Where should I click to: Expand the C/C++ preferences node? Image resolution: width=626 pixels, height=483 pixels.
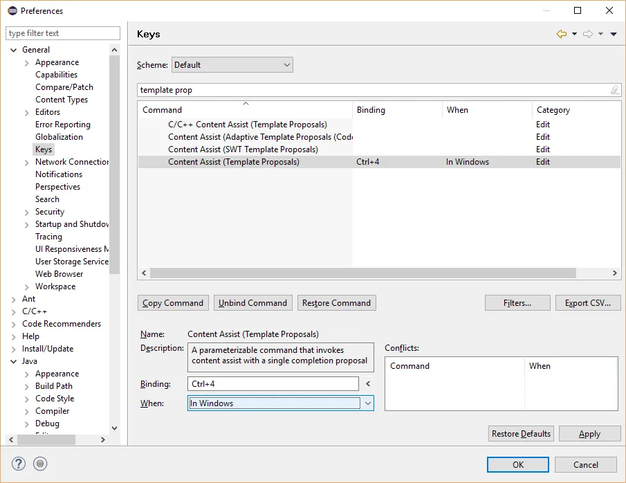coord(14,312)
